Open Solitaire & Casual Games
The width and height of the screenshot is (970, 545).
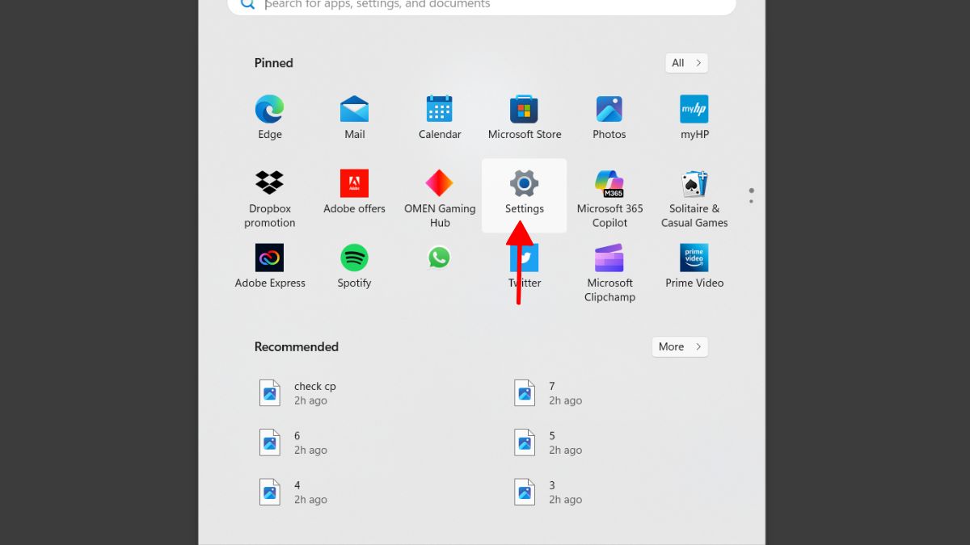694,197
